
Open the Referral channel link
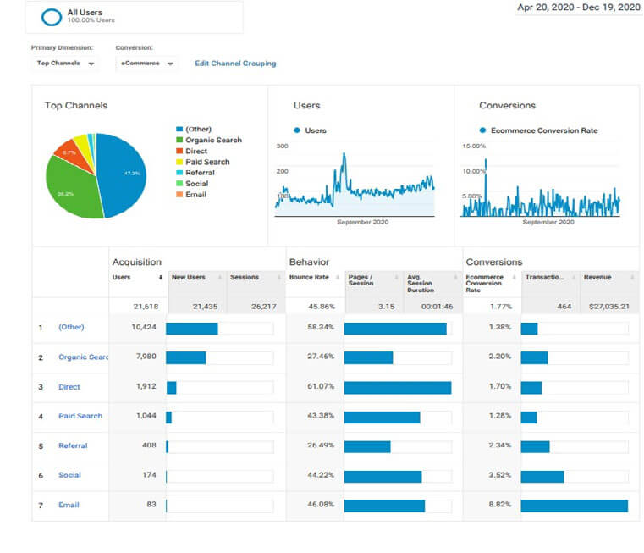pos(73,445)
